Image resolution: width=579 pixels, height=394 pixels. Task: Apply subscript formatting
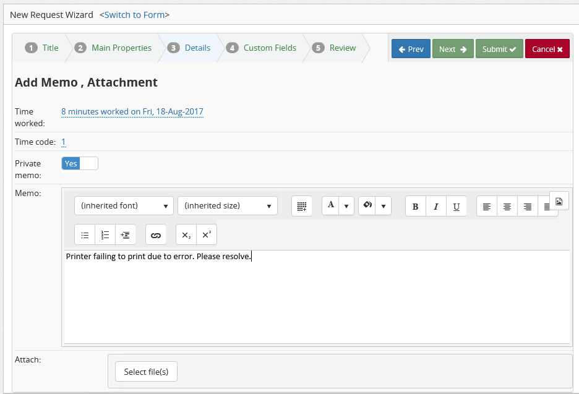point(186,235)
